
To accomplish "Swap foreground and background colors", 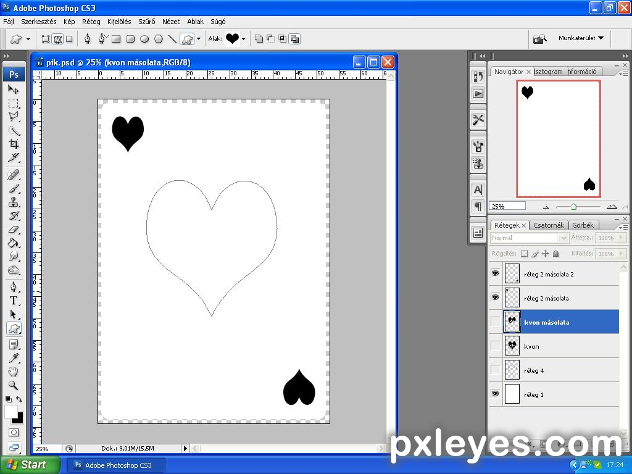I will (x=19, y=399).
